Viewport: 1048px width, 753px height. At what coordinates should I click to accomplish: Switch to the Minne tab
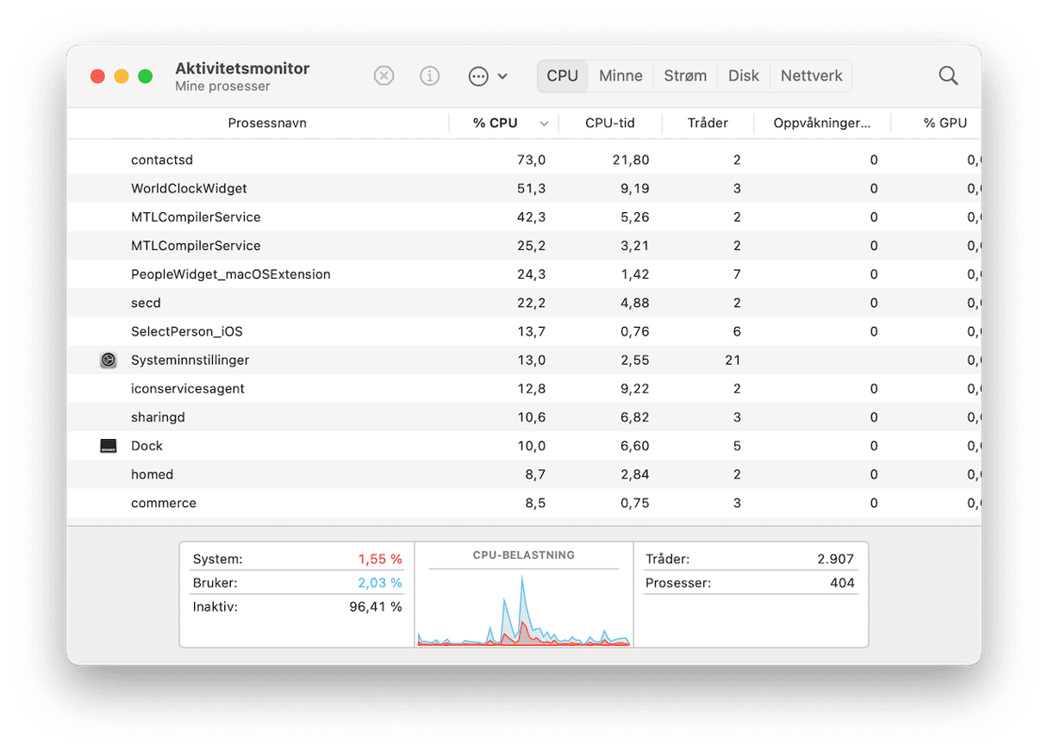621,76
